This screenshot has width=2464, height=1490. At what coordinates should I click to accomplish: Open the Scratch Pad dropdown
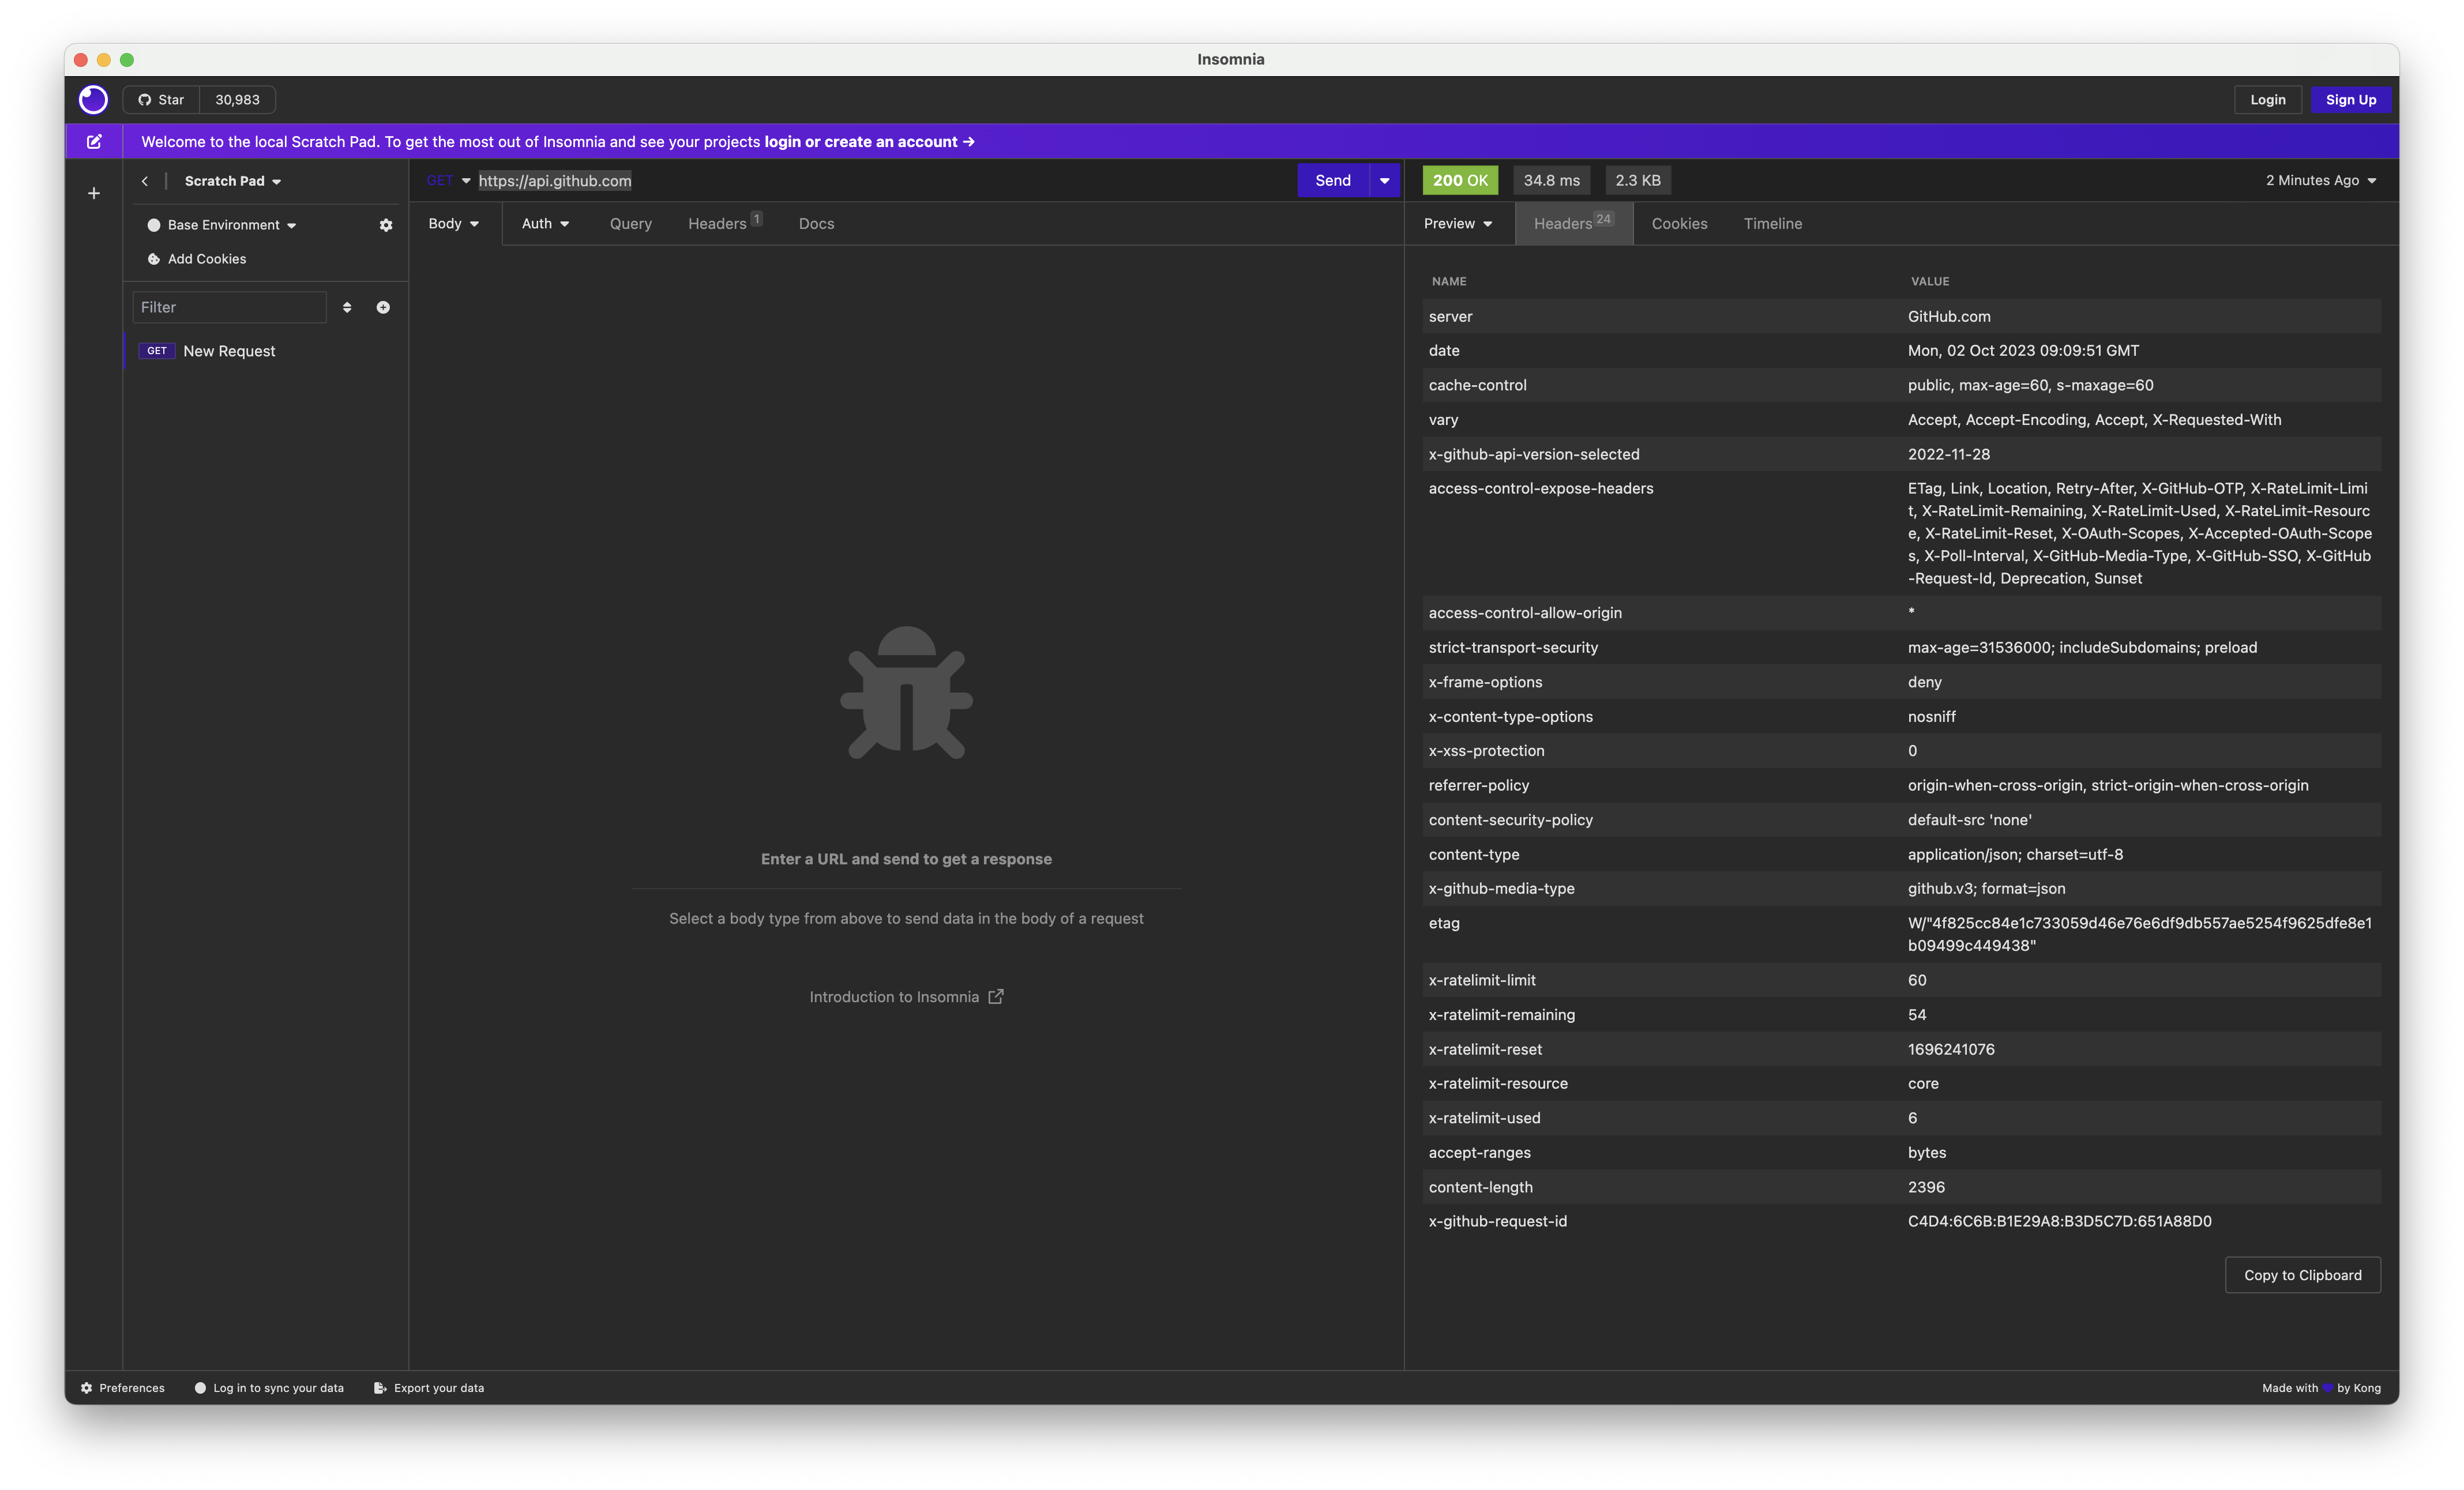tap(233, 181)
